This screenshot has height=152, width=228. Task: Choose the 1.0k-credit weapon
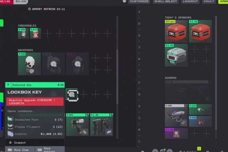102,125
